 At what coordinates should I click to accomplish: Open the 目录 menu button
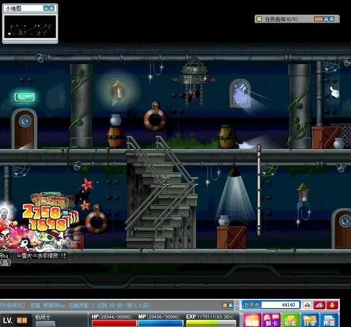pyautogui.click(x=309, y=320)
